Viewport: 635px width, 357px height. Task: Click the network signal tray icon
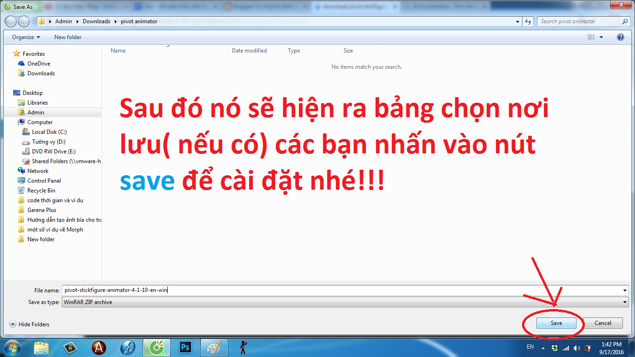(x=566, y=348)
